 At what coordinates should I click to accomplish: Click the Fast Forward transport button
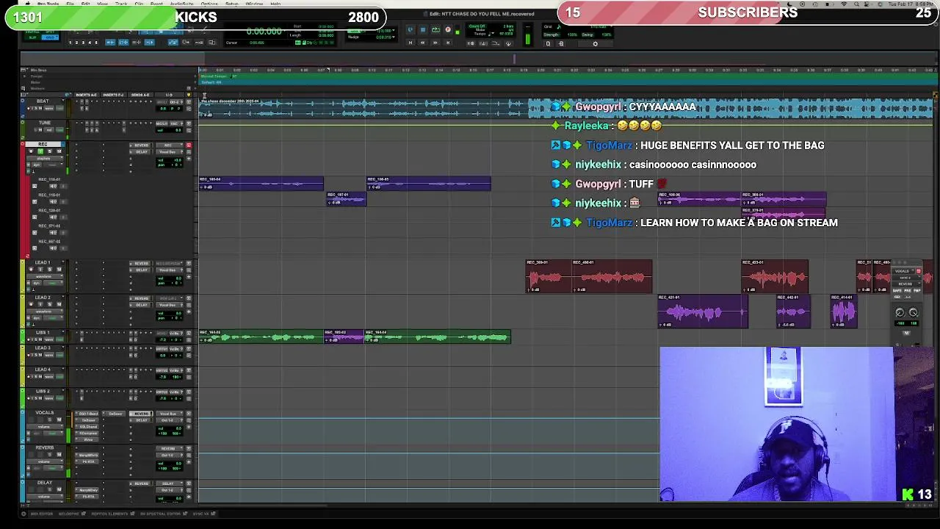tap(435, 43)
